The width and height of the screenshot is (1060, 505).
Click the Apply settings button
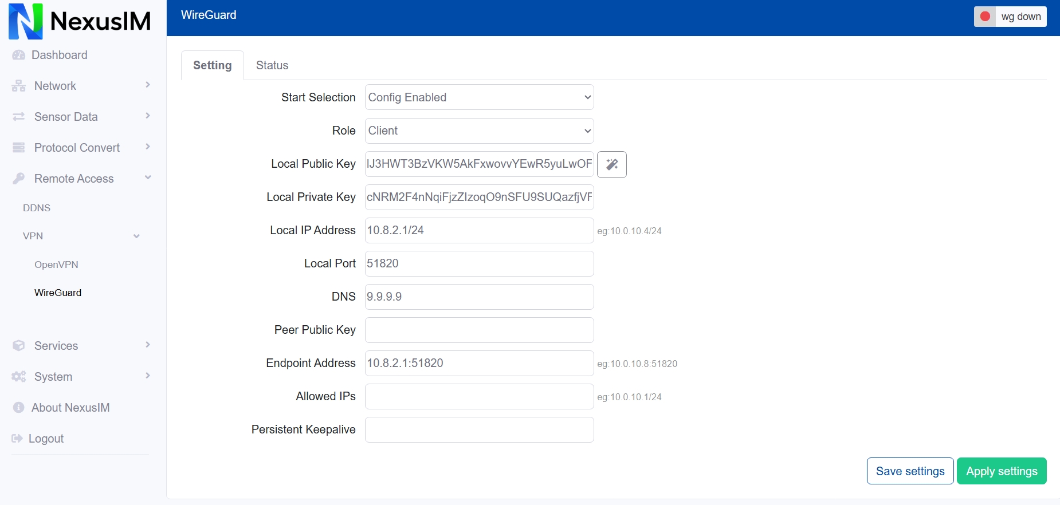pos(1002,471)
